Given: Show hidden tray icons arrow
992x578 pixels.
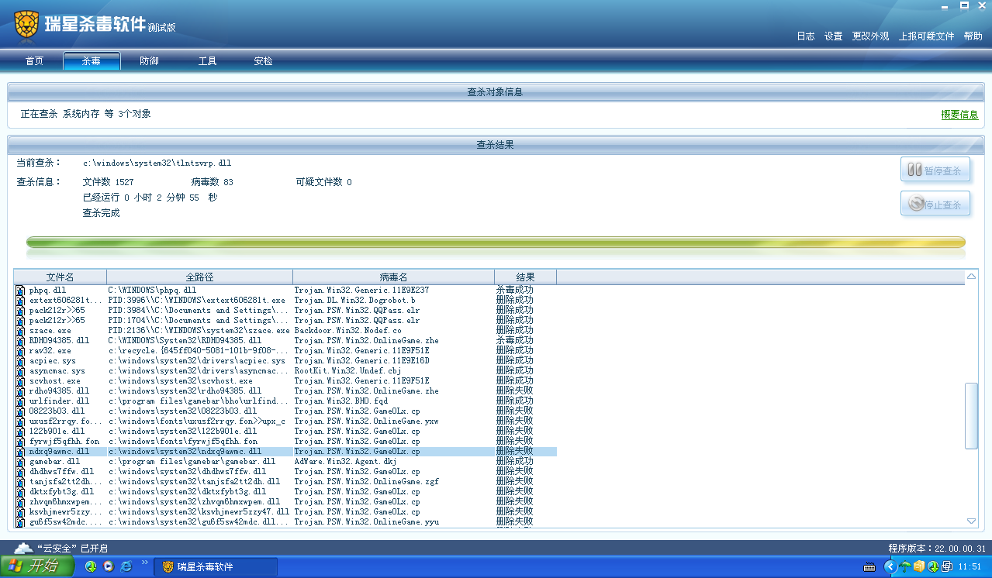Looking at the screenshot, I should pyautogui.click(x=890, y=566).
